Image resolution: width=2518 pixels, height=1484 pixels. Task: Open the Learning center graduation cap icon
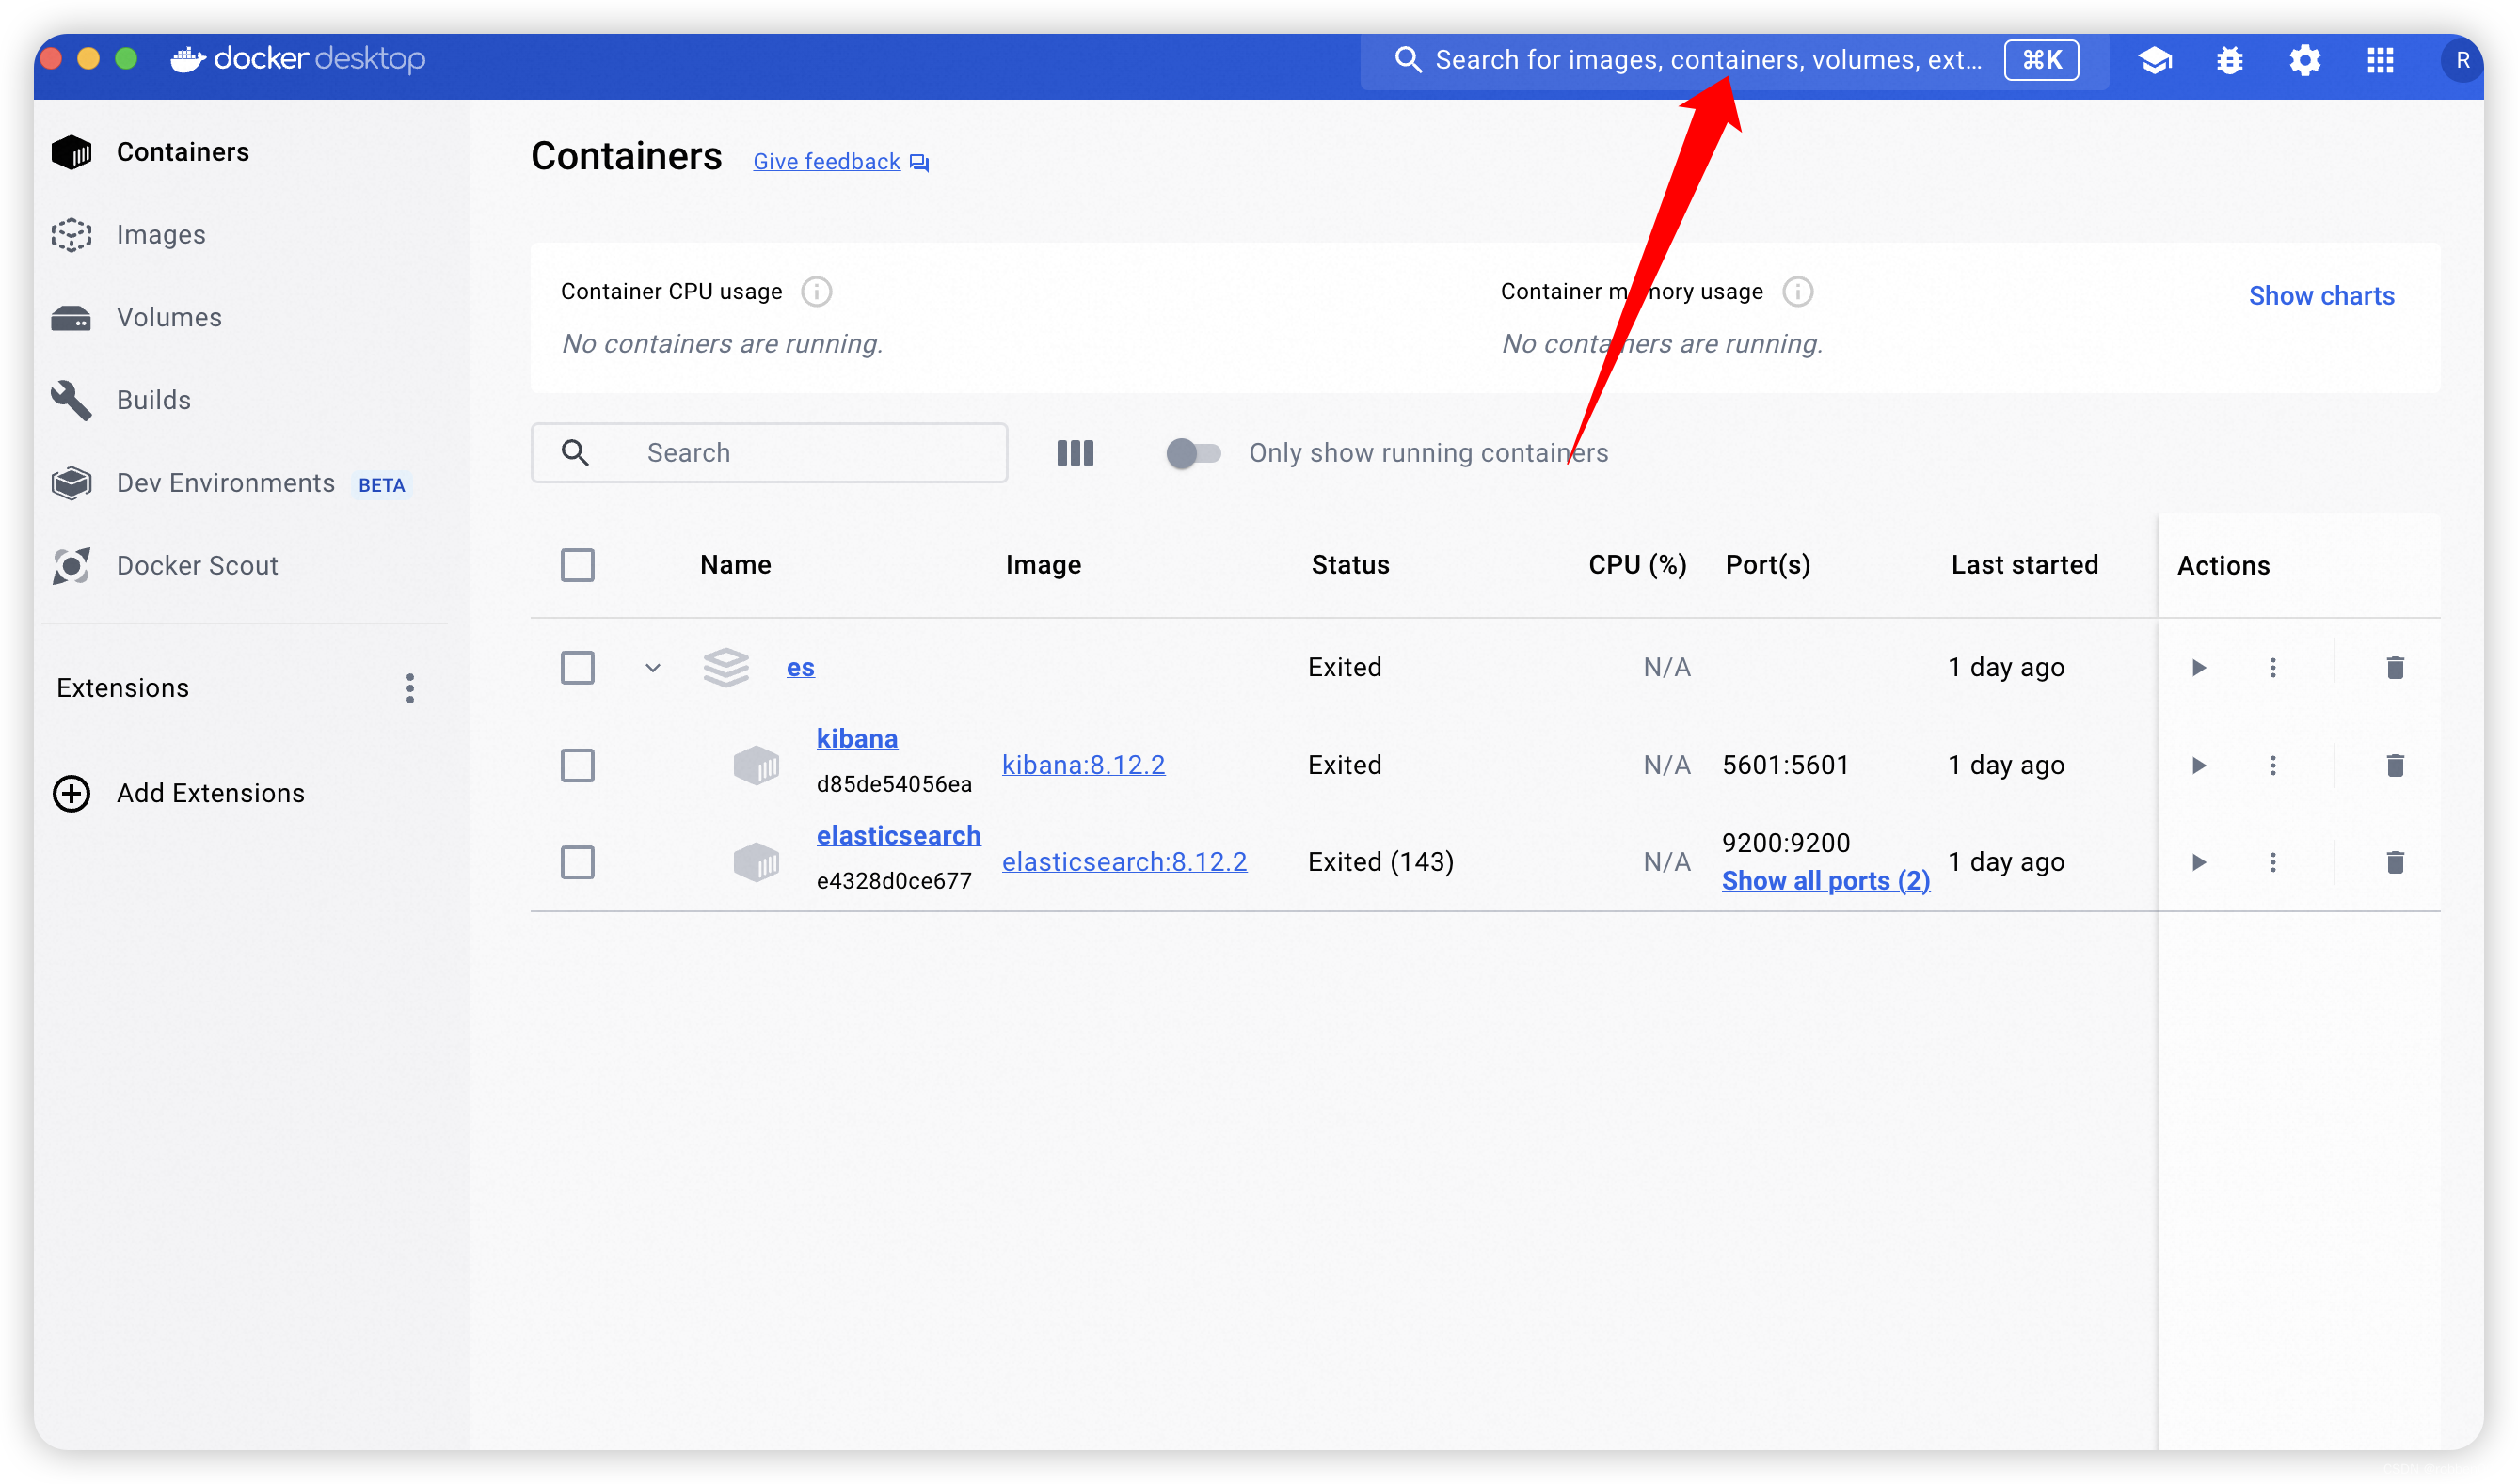(2155, 61)
